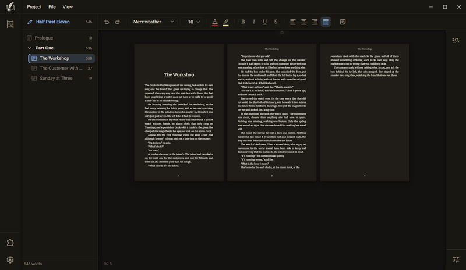Click the Half Past Eleven project title
The width and height of the screenshot is (466, 270).
pos(53,22)
